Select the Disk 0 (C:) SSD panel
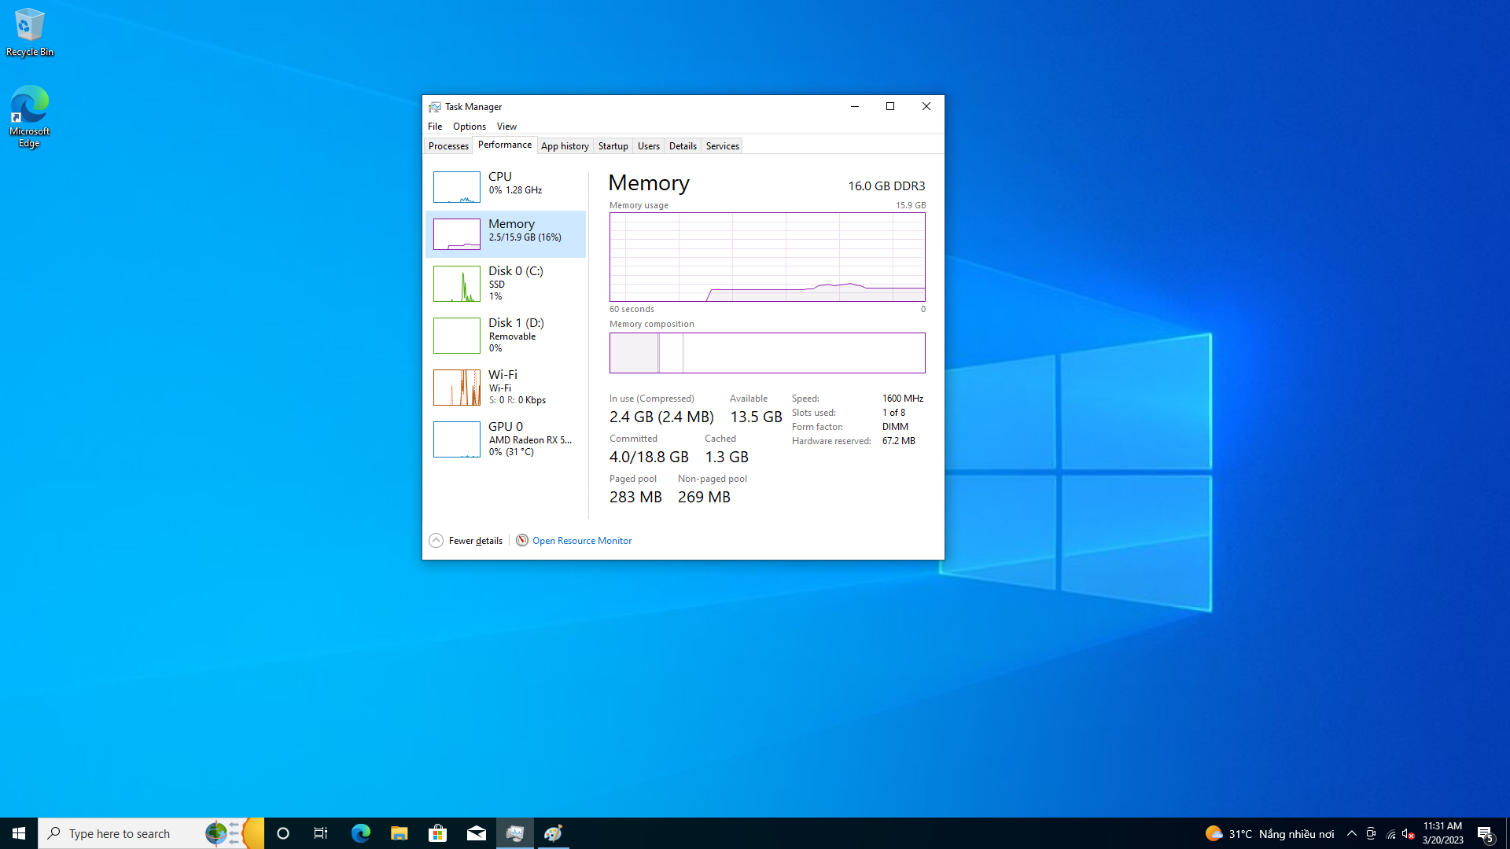The image size is (1510, 849). 507,282
